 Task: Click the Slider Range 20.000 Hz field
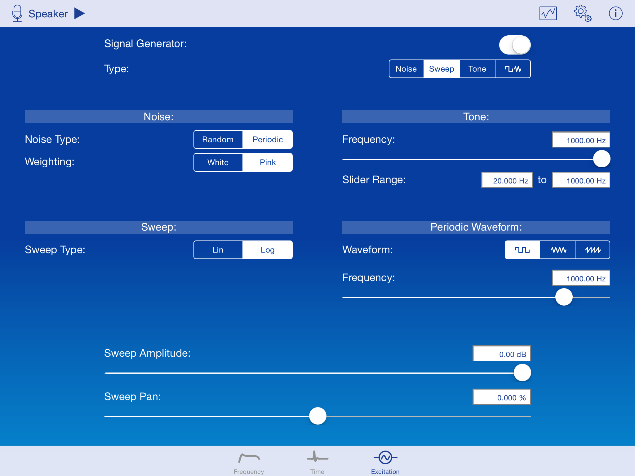click(507, 180)
